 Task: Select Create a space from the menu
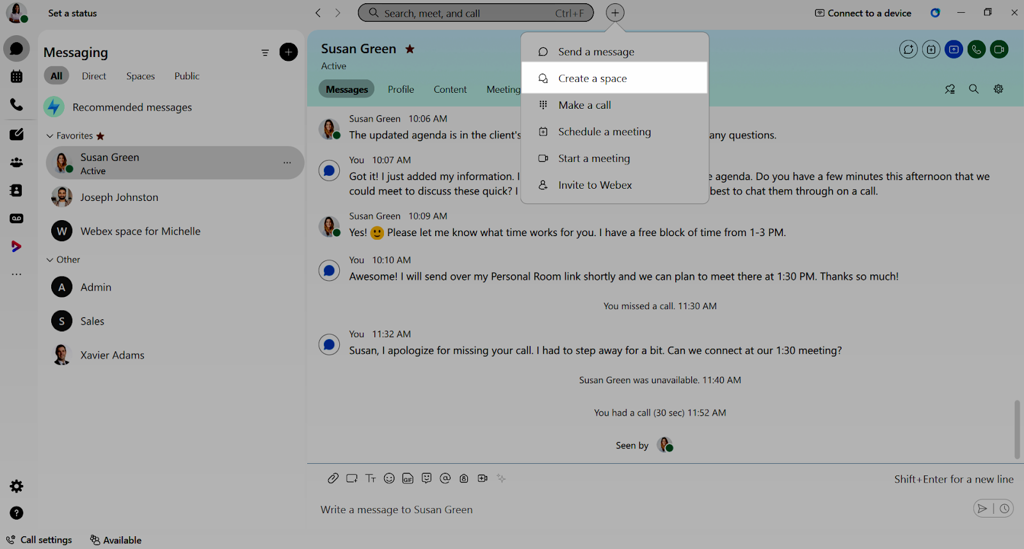(x=614, y=78)
